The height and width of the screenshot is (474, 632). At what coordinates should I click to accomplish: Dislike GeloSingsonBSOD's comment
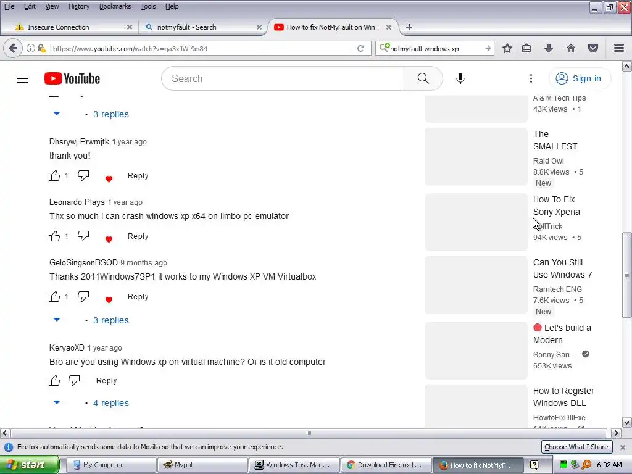pos(83,297)
